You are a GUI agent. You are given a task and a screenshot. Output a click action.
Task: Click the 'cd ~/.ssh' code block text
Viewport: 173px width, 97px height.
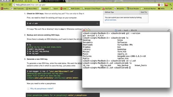pos(32,23)
